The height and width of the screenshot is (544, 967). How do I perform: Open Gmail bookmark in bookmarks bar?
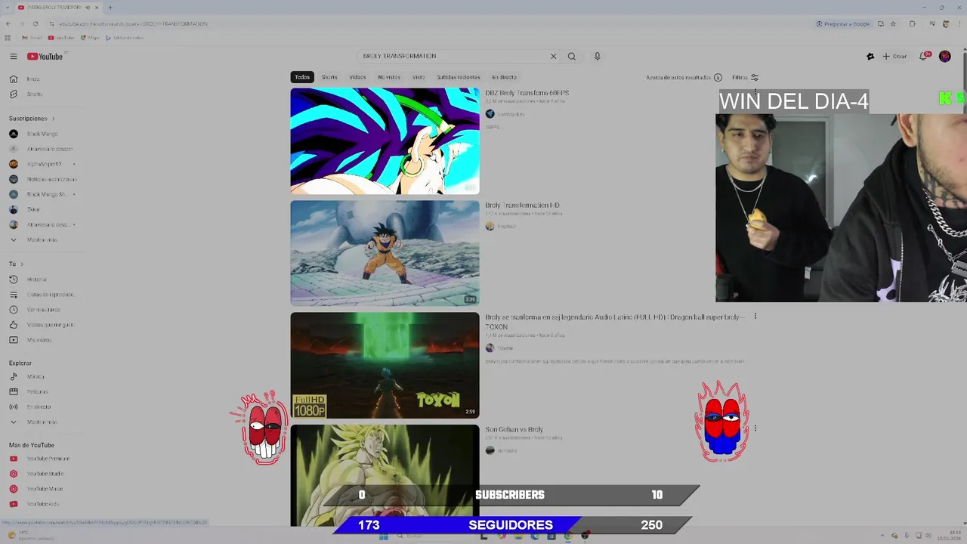pyautogui.click(x=32, y=38)
